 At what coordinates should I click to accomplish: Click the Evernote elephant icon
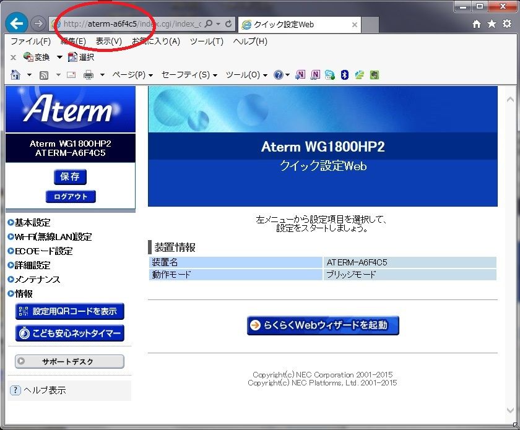(x=375, y=75)
